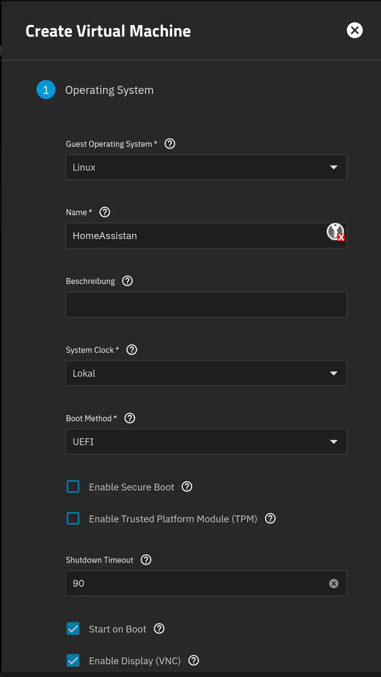Screen dimensions: 381x677
Task: Show help for Enable Secure Boot
Action: [187, 486]
